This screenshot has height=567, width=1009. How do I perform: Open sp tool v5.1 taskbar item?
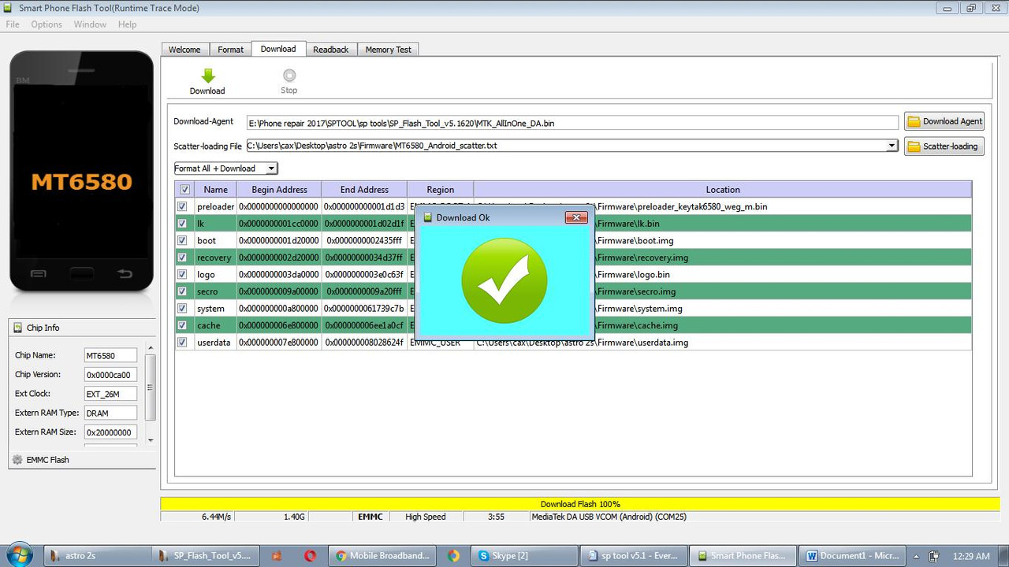click(x=633, y=555)
